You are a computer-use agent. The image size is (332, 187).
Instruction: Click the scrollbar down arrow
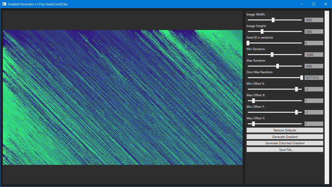point(327,182)
